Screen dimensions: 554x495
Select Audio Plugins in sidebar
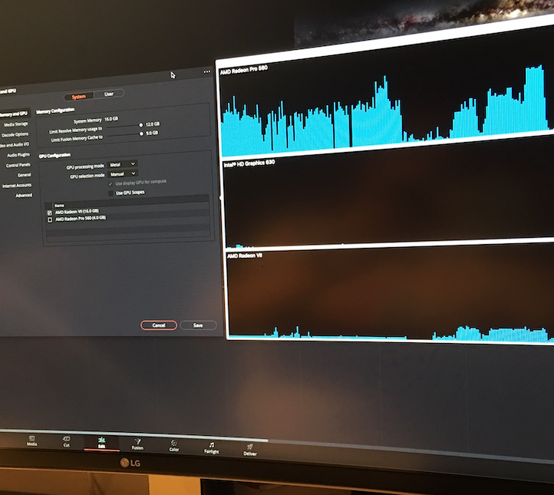(18, 155)
